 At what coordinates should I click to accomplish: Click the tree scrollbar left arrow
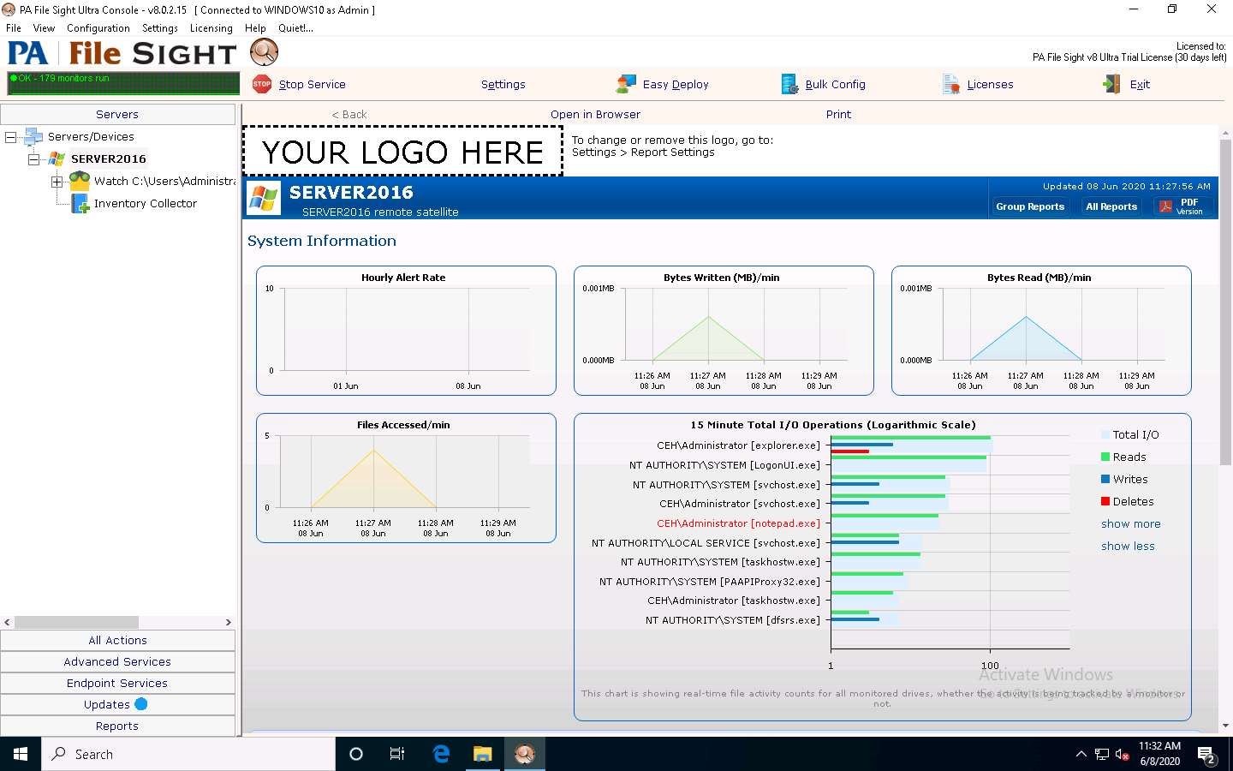[x=7, y=622]
